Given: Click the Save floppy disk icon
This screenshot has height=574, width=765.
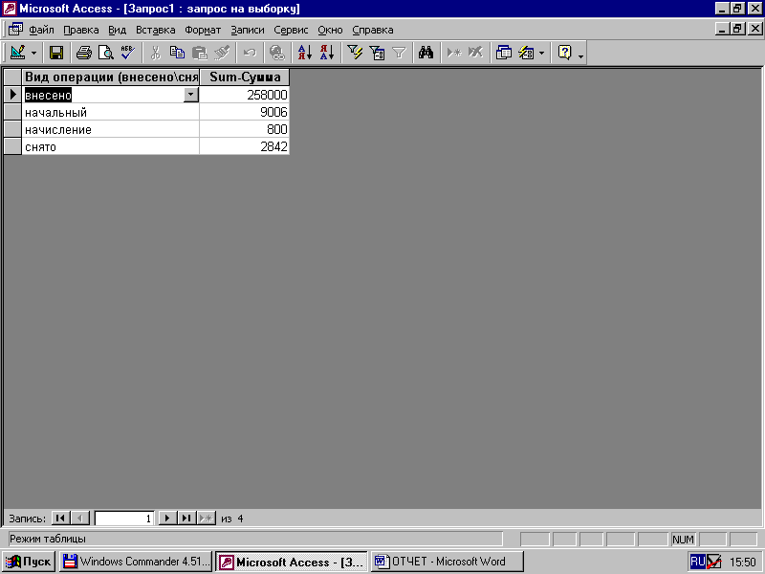Looking at the screenshot, I should [56, 53].
